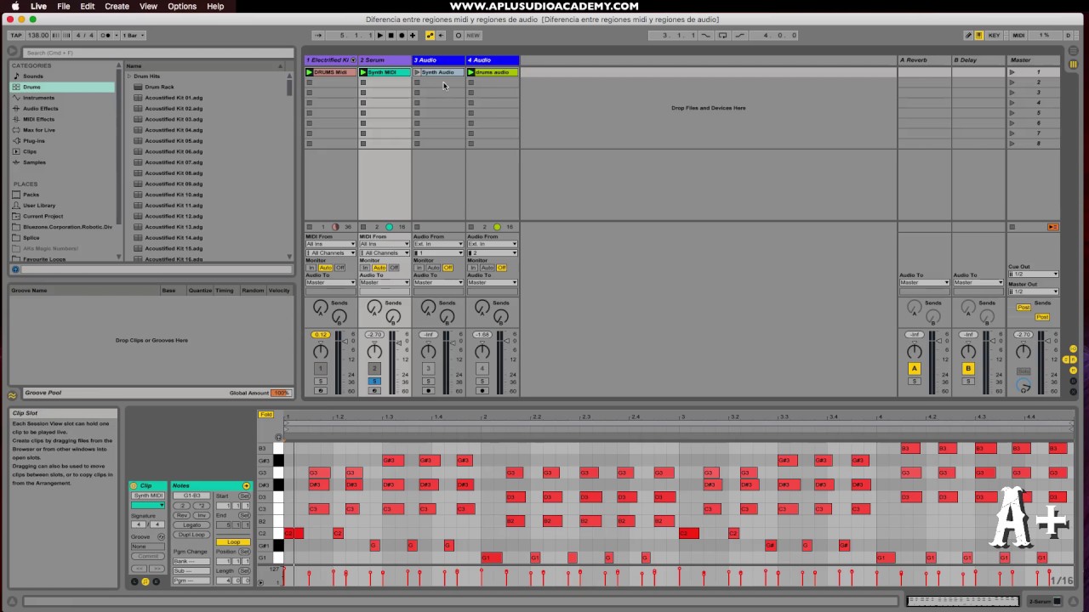Click the Legato button
The width and height of the screenshot is (1089, 612).
(x=191, y=524)
